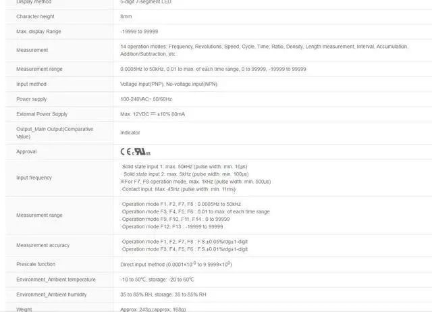
Task: Select the Contact input Max. 45Hz line
Action: click(178, 189)
